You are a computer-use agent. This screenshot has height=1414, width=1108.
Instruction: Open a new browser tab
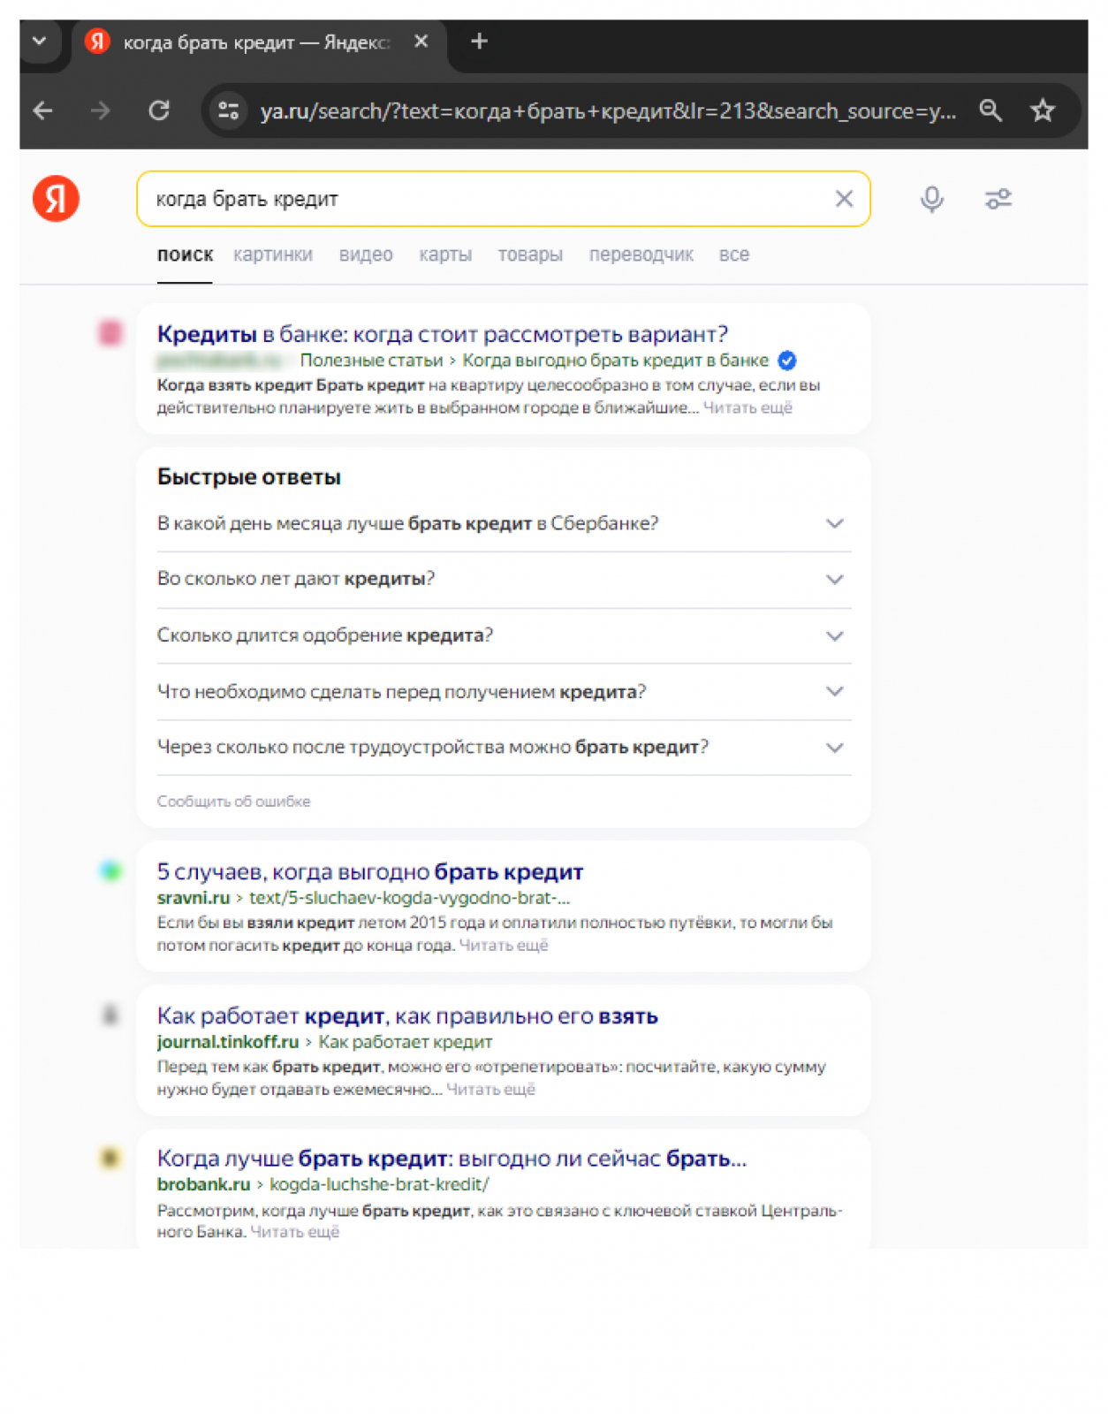[479, 42]
